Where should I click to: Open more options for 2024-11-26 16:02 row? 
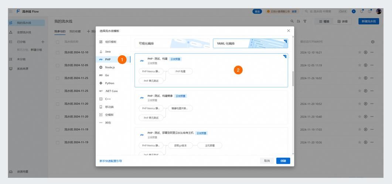pyautogui.click(x=372, y=78)
